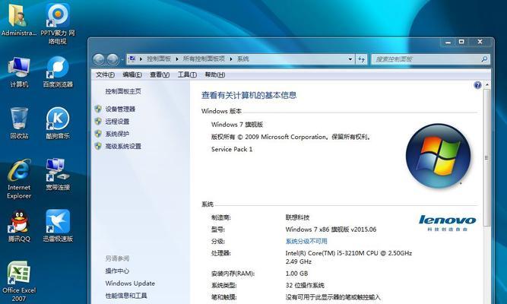The image size is (507, 304).
Task: Click 控制面板 breadcrumb segment
Action: click(159, 59)
